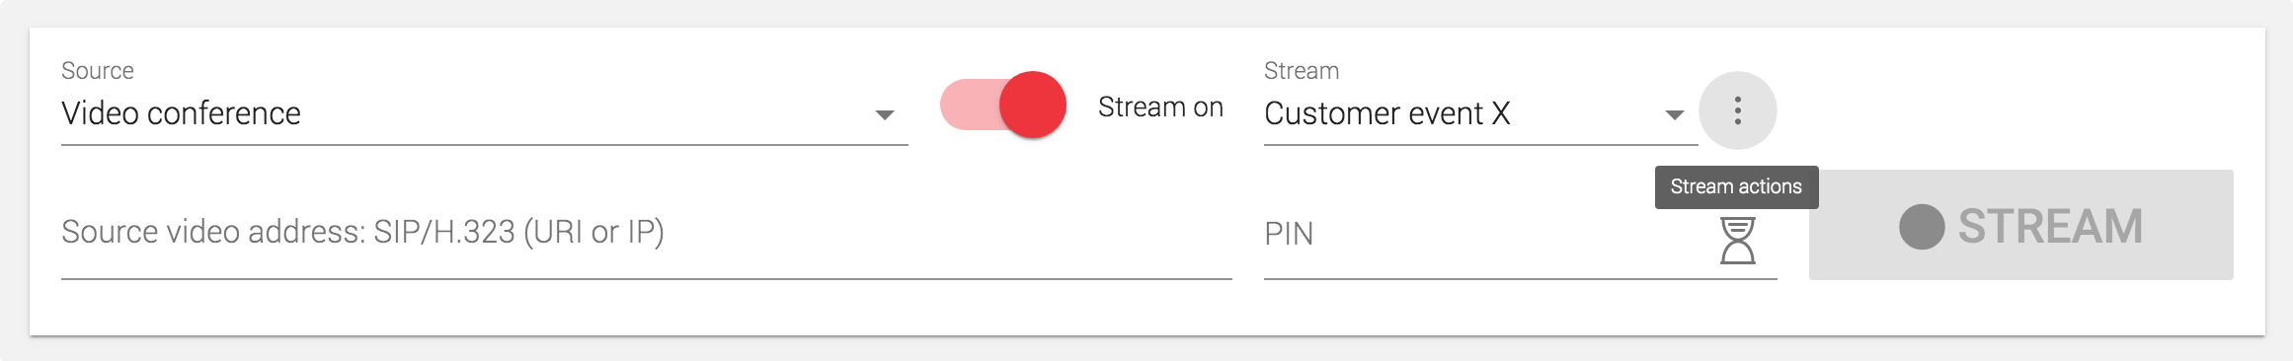Expand the Stream dropdown arrow
The image size is (2293, 361).
tap(1674, 115)
